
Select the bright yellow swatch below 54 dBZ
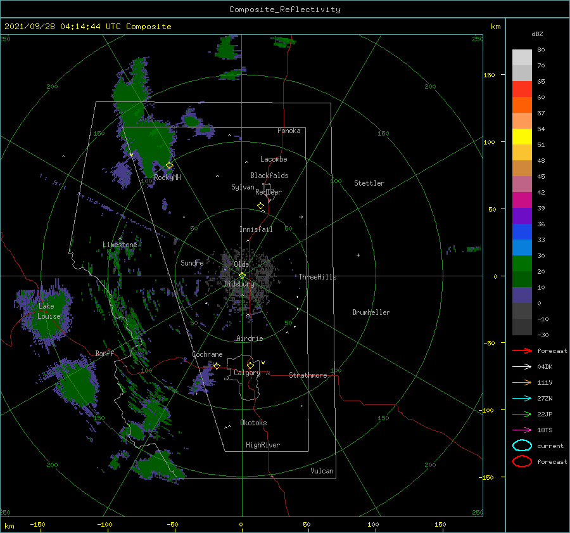pos(522,137)
